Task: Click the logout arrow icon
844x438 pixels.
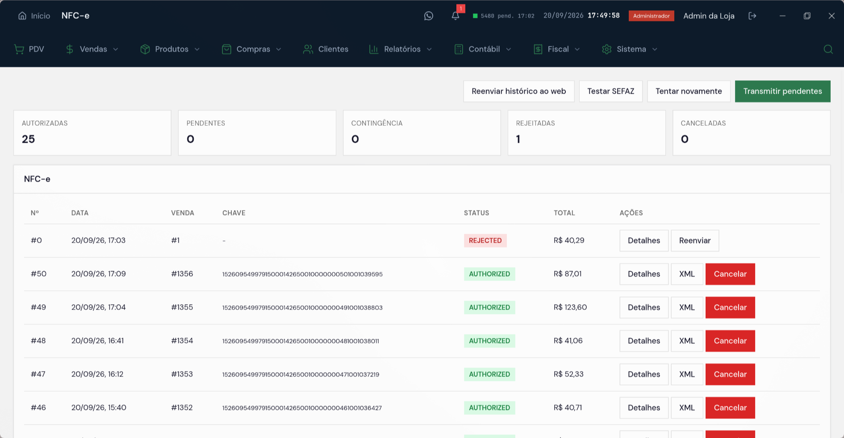Action: tap(752, 16)
